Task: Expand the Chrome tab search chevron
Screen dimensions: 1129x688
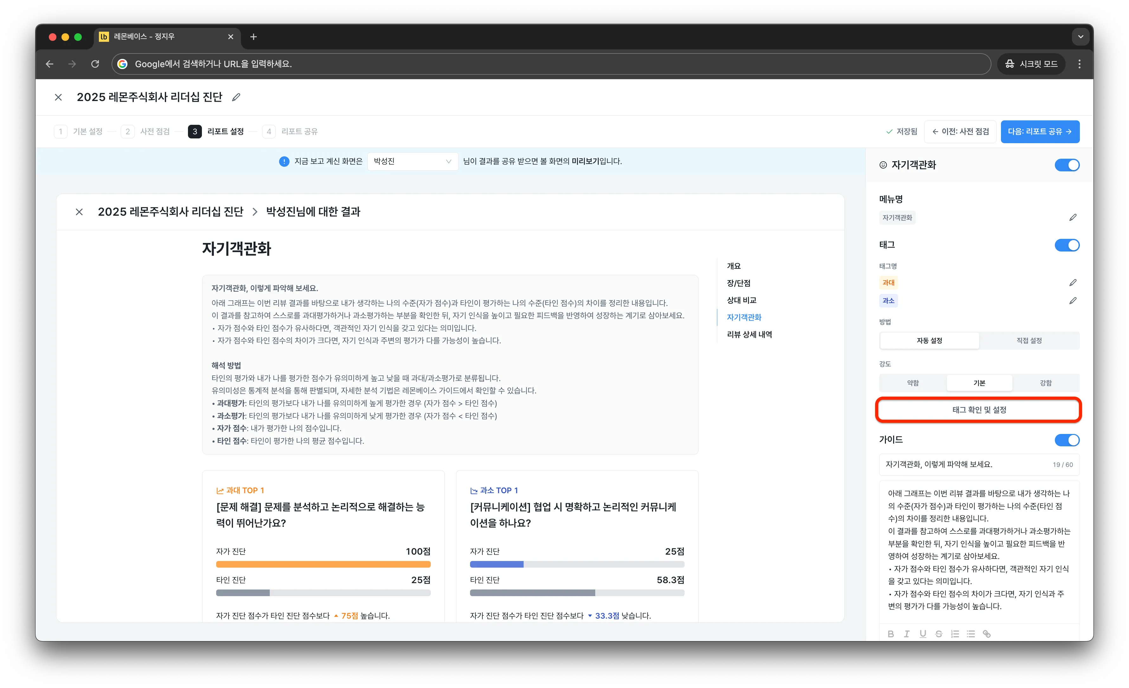Action: click(x=1081, y=37)
